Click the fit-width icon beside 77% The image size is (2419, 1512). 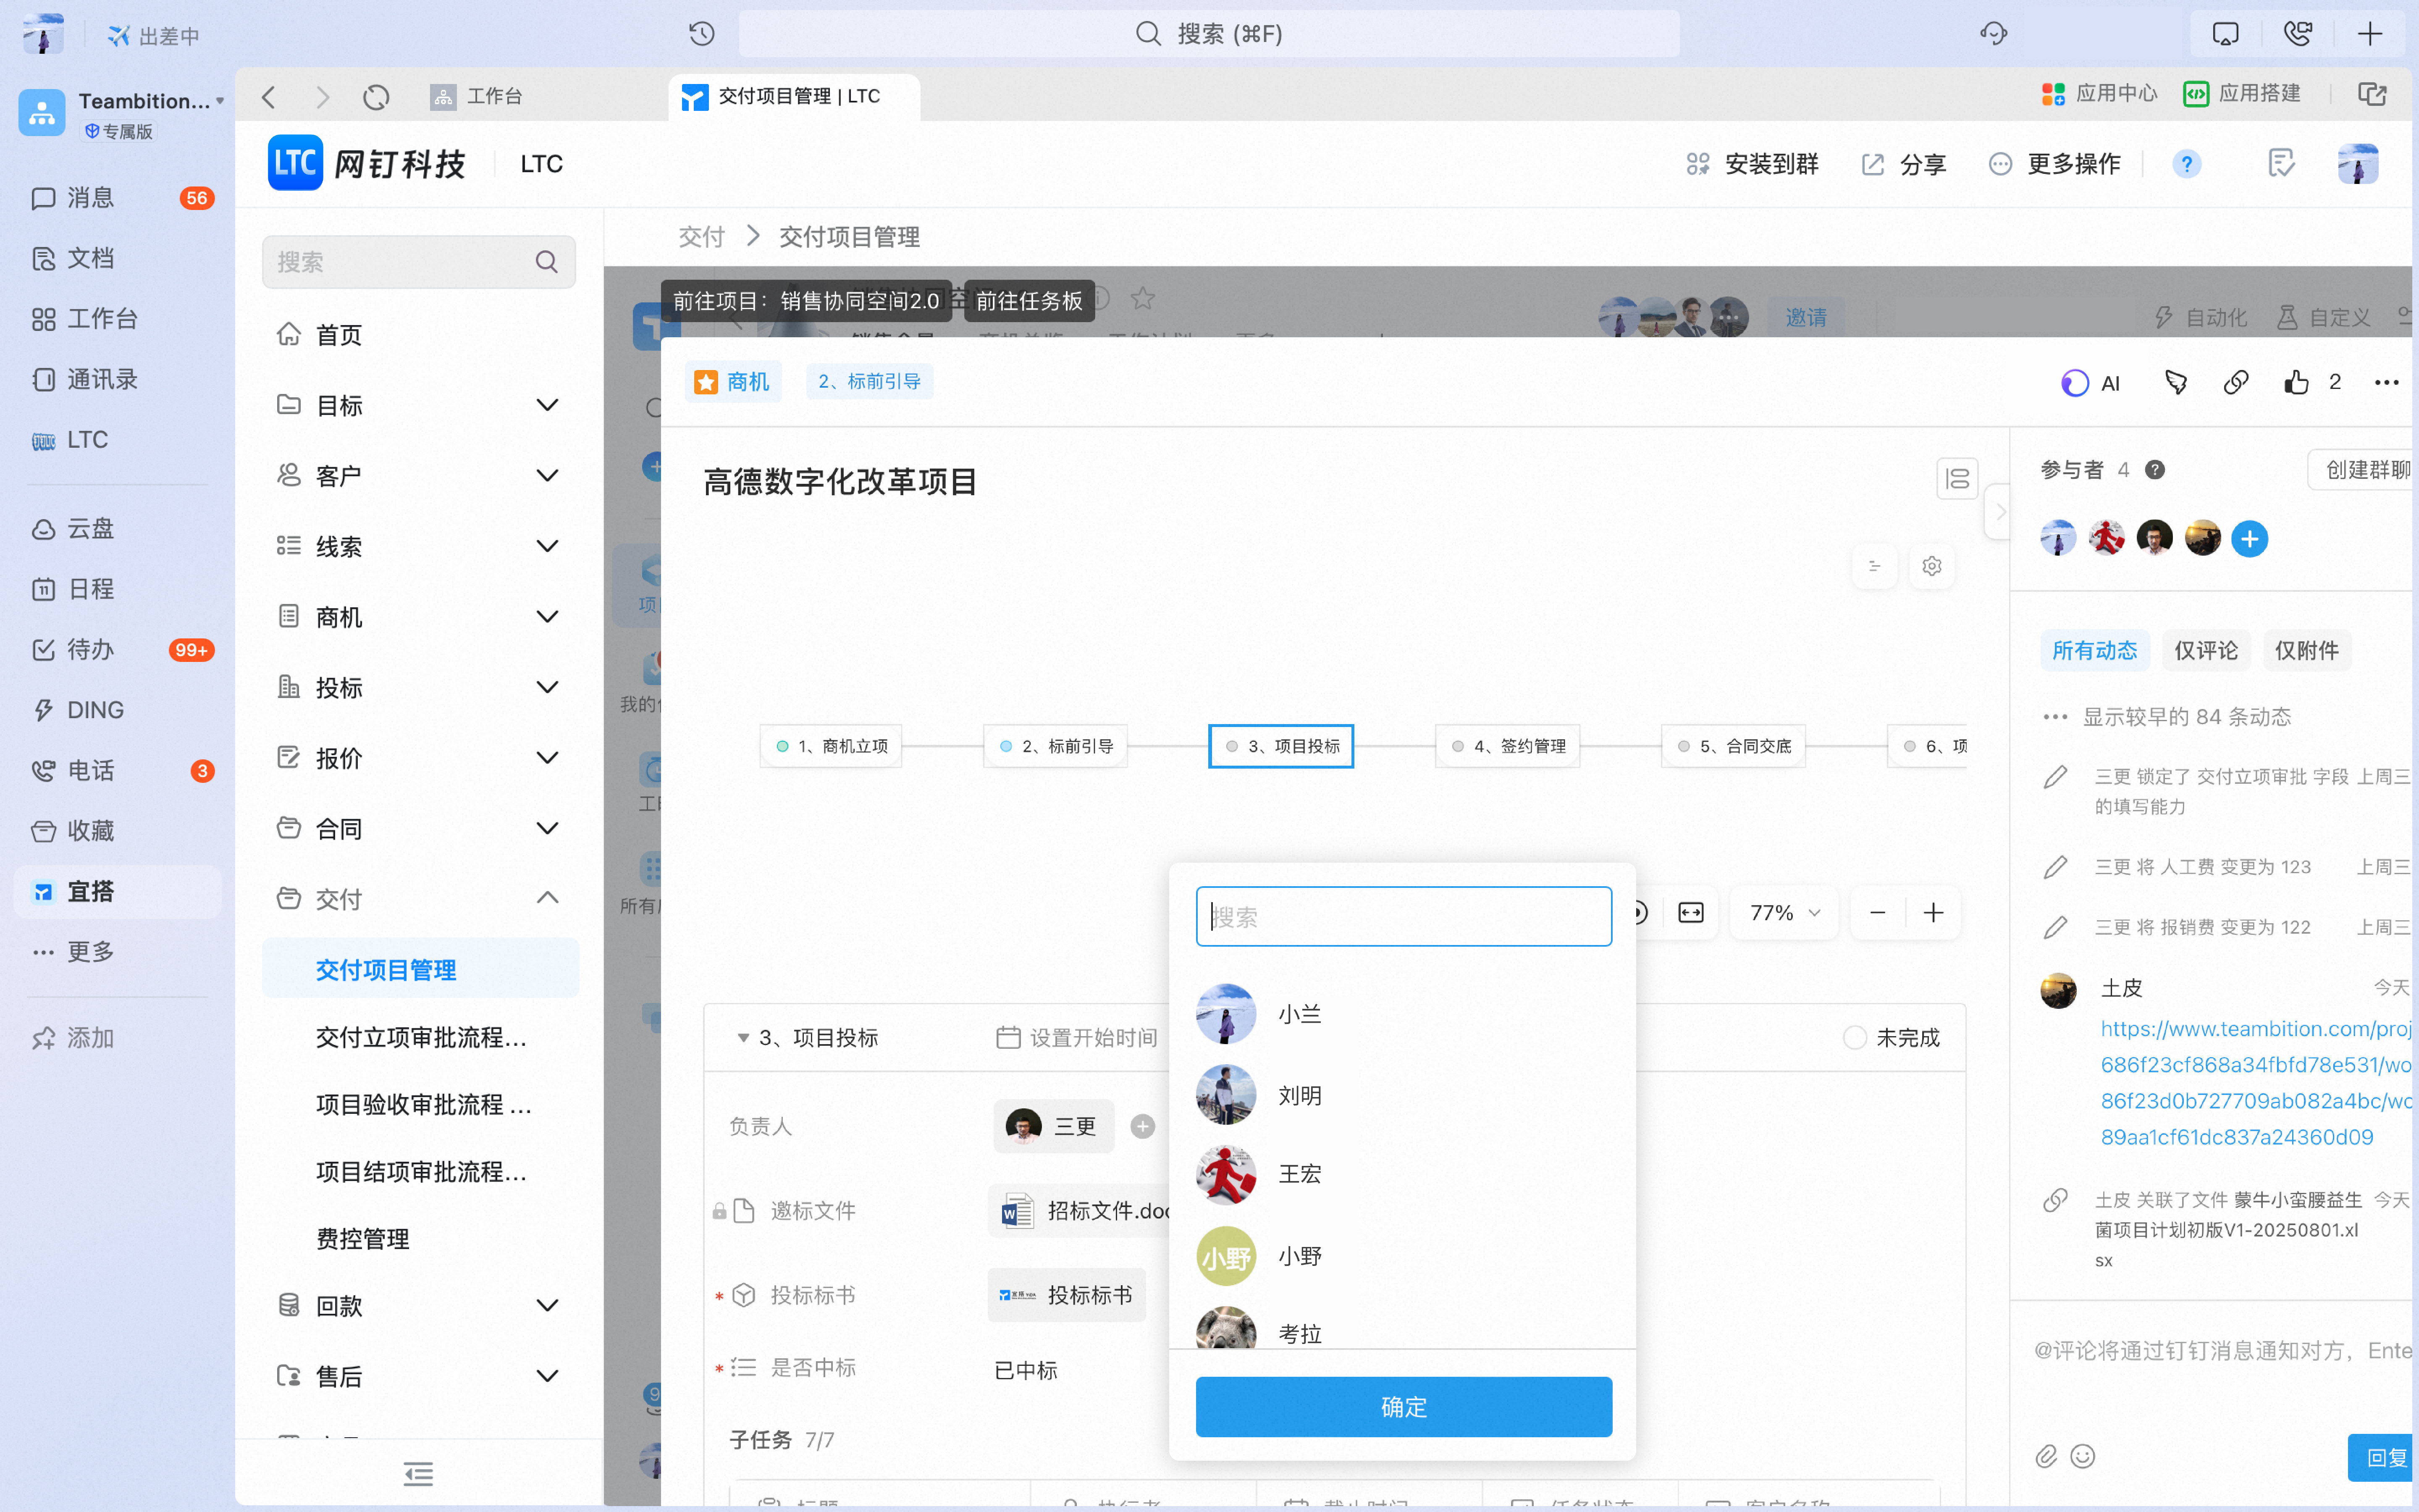coord(1691,912)
